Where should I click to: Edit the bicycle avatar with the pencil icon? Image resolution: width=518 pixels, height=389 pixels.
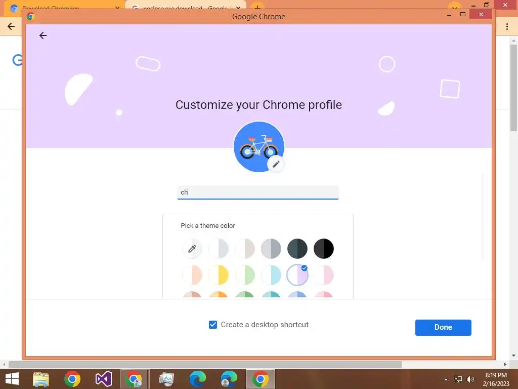tap(276, 164)
